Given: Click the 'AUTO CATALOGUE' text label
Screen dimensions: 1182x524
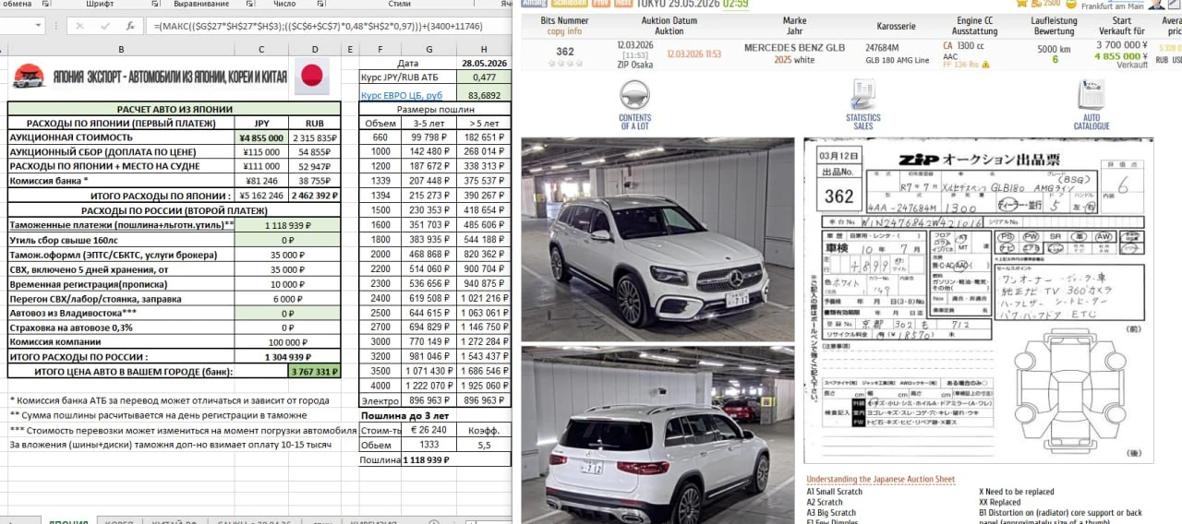Looking at the screenshot, I should pos(1092,122).
